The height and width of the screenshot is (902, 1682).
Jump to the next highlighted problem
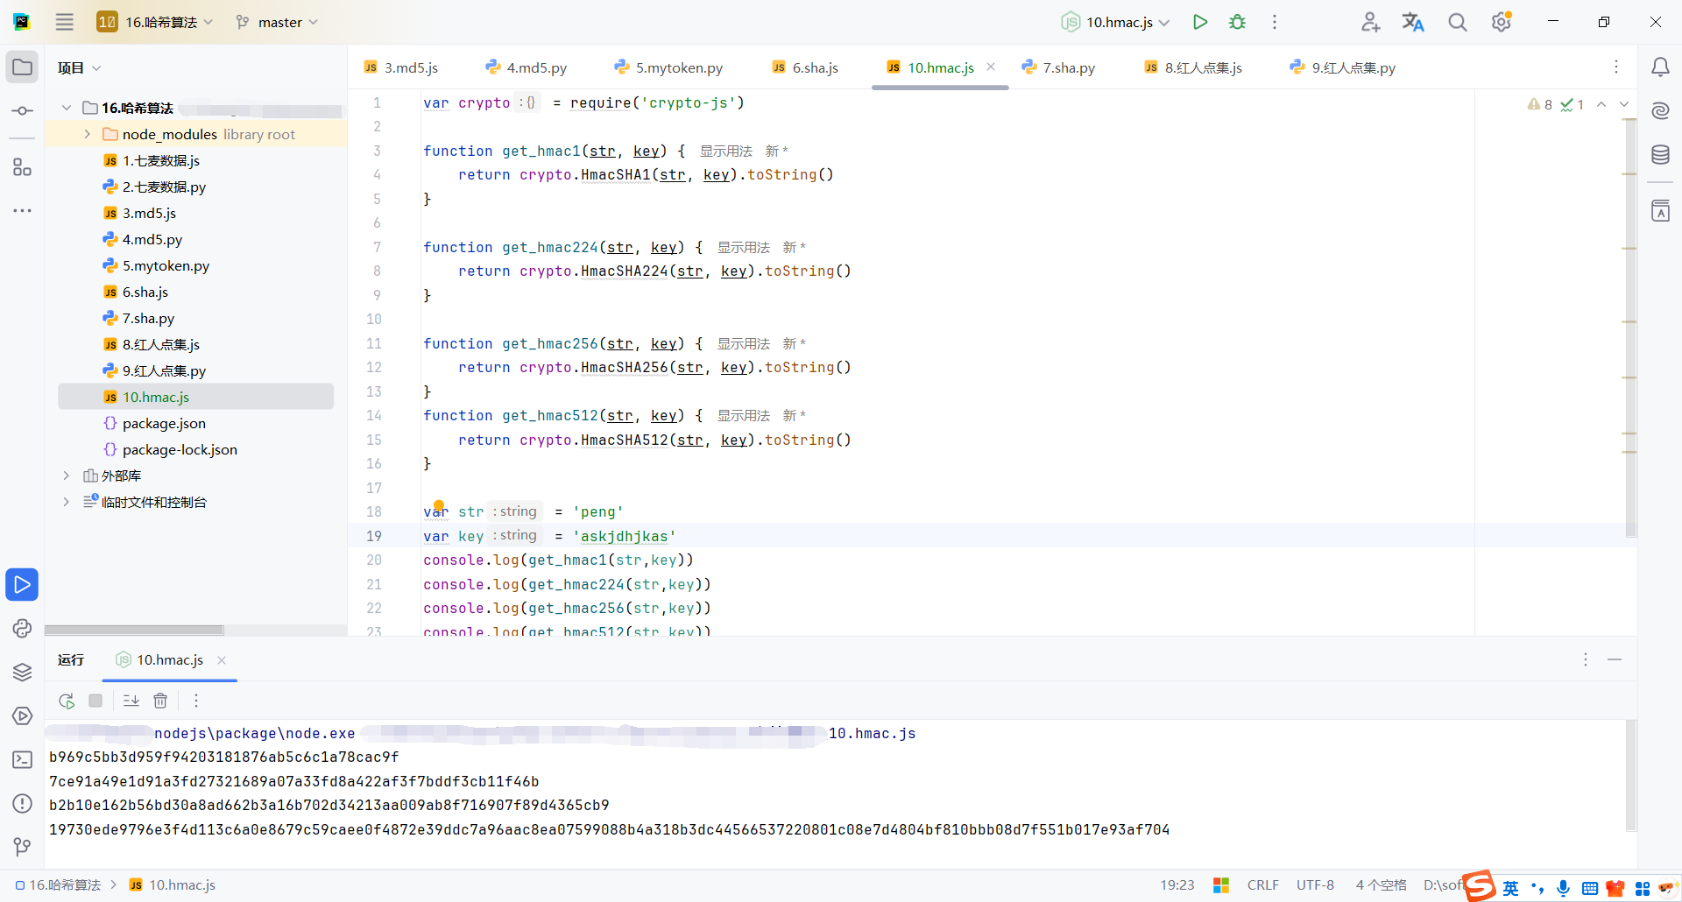[x=1624, y=104]
